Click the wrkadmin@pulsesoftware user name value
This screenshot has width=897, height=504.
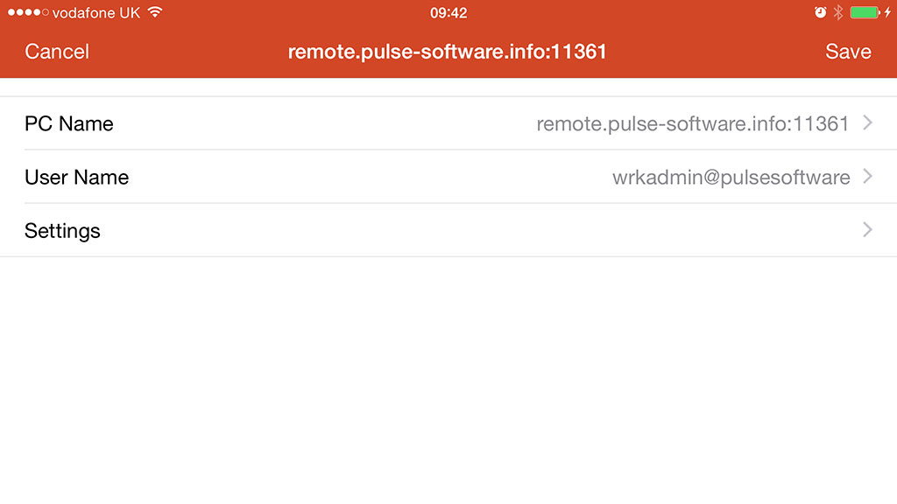(x=731, y=178)
